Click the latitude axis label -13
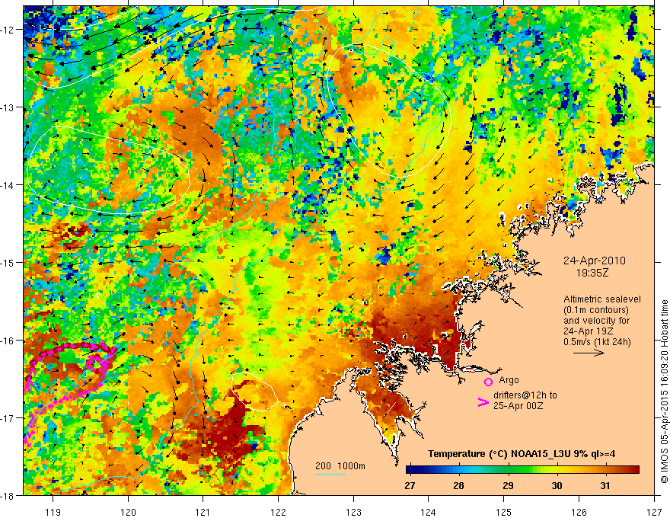670x518 pixels. (8, 107)
